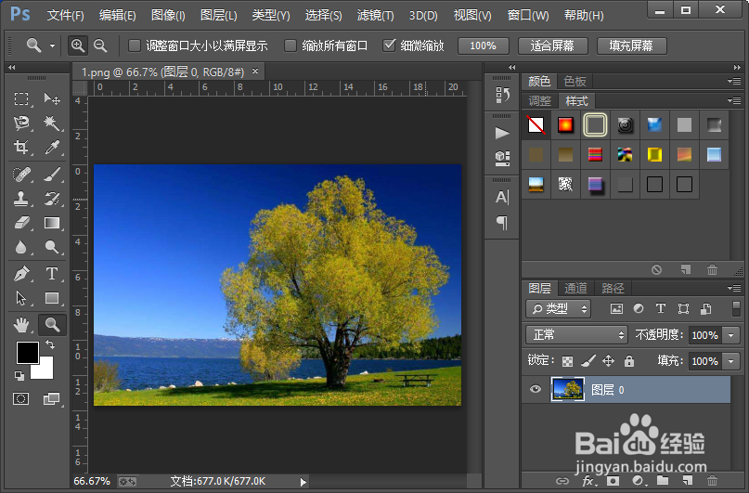Select the Crop tool
This screenshot has width=749, height=493.
(21, 147)
